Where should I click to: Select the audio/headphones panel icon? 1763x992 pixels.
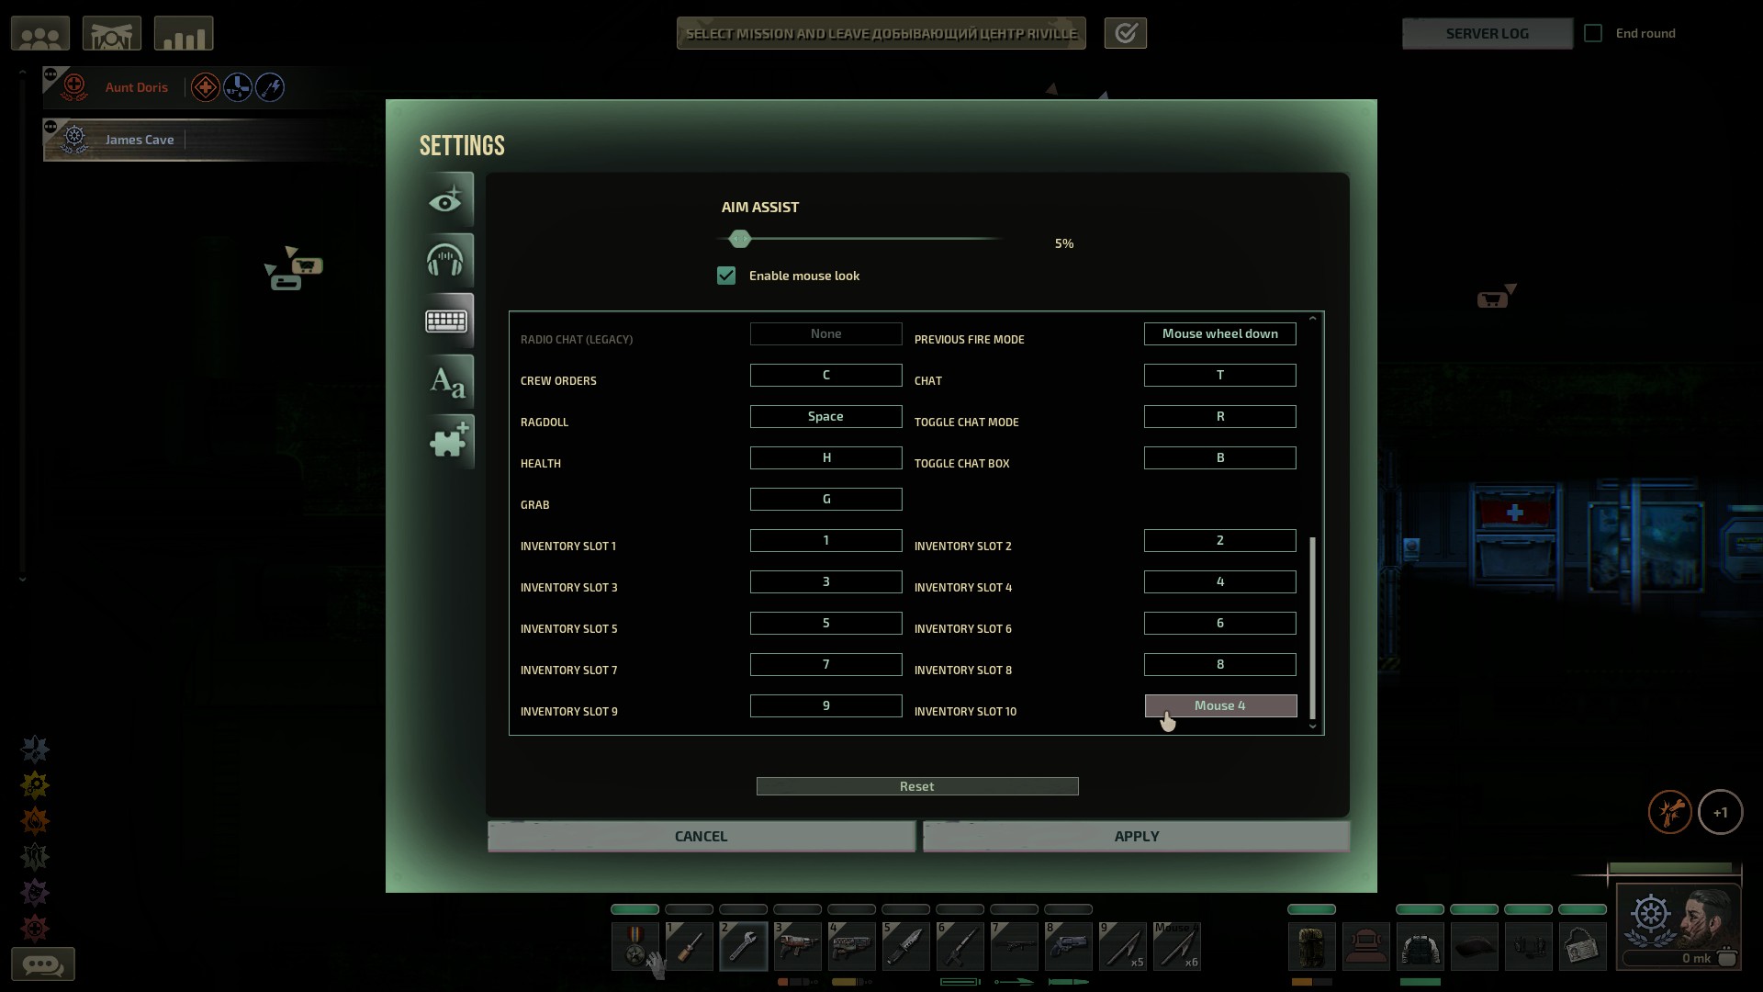[x=445, y=259]
